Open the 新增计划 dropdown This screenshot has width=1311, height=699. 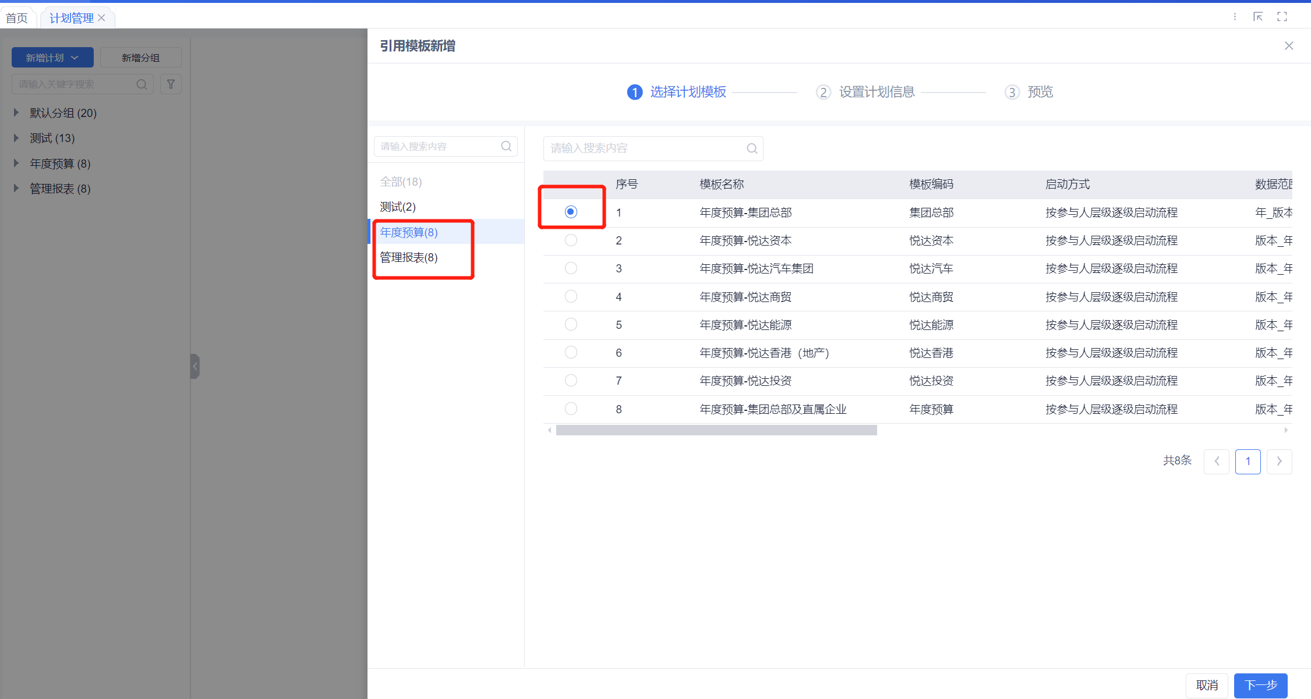coord(52,58)
